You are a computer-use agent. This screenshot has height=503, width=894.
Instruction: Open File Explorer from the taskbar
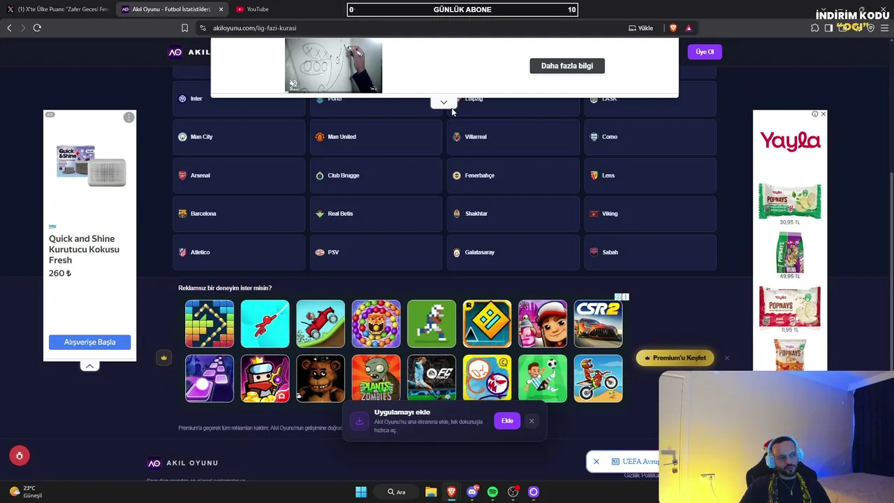431,492
